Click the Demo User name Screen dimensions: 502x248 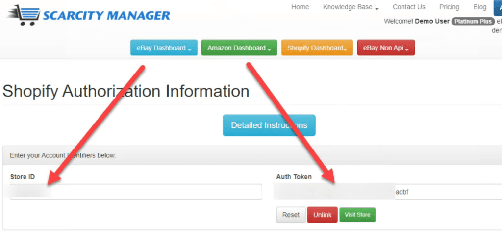pyautogui.click(x=432, y=22)
